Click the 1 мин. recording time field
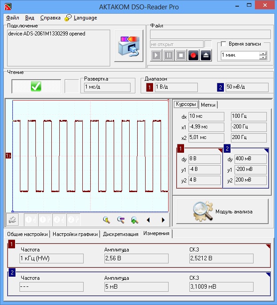 239,55
